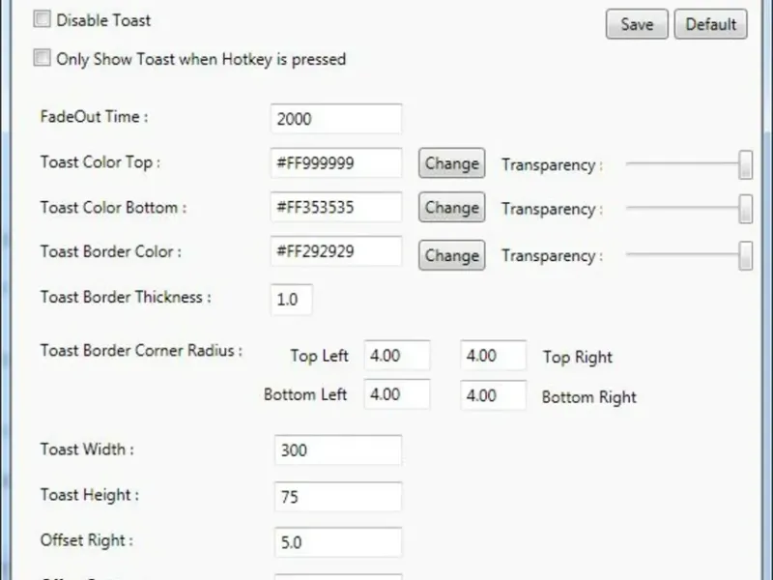
Task: Enable the Disable Toast checkbox
Action: point(42,19)
